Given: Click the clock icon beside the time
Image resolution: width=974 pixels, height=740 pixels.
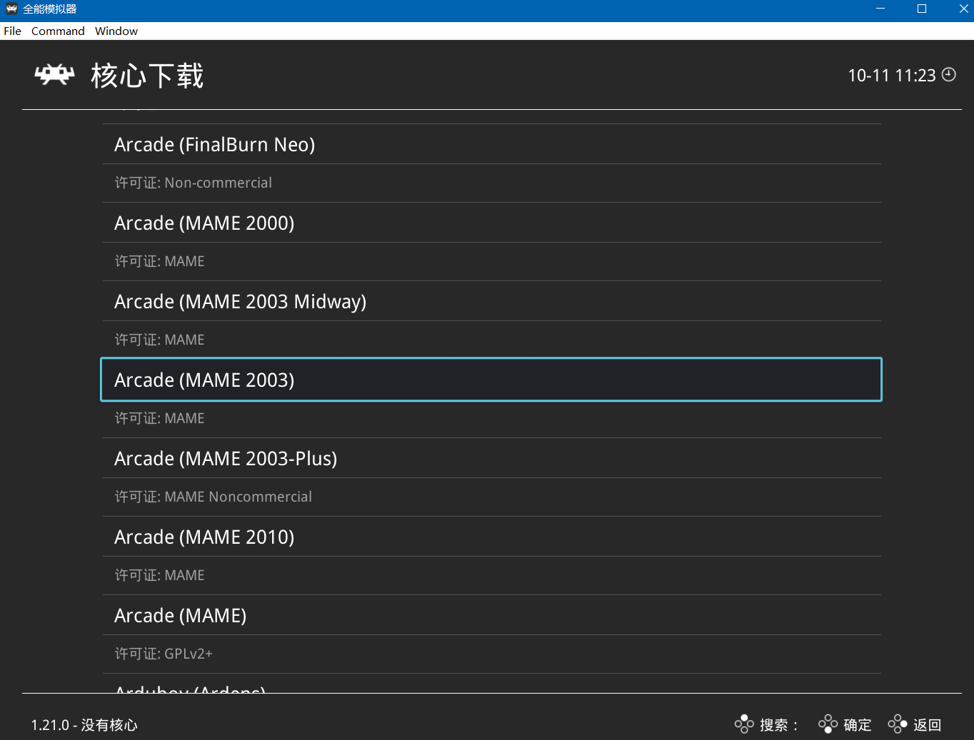Looking at the screenshot, I should tap(949, 75).
